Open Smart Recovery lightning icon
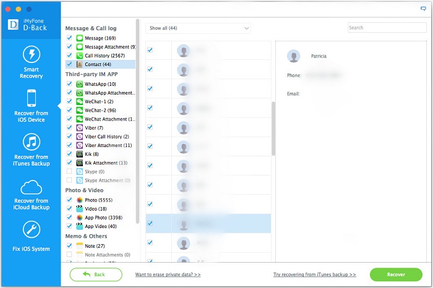 31,54
